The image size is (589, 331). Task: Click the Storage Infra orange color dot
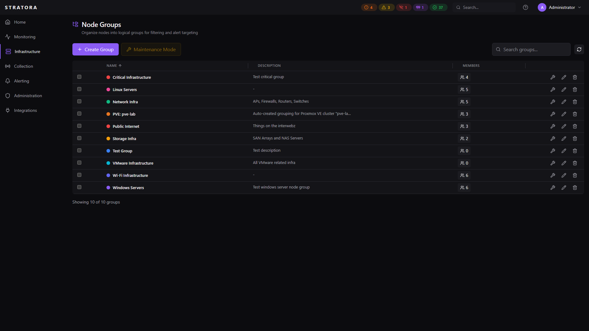(x=108, y=139)
